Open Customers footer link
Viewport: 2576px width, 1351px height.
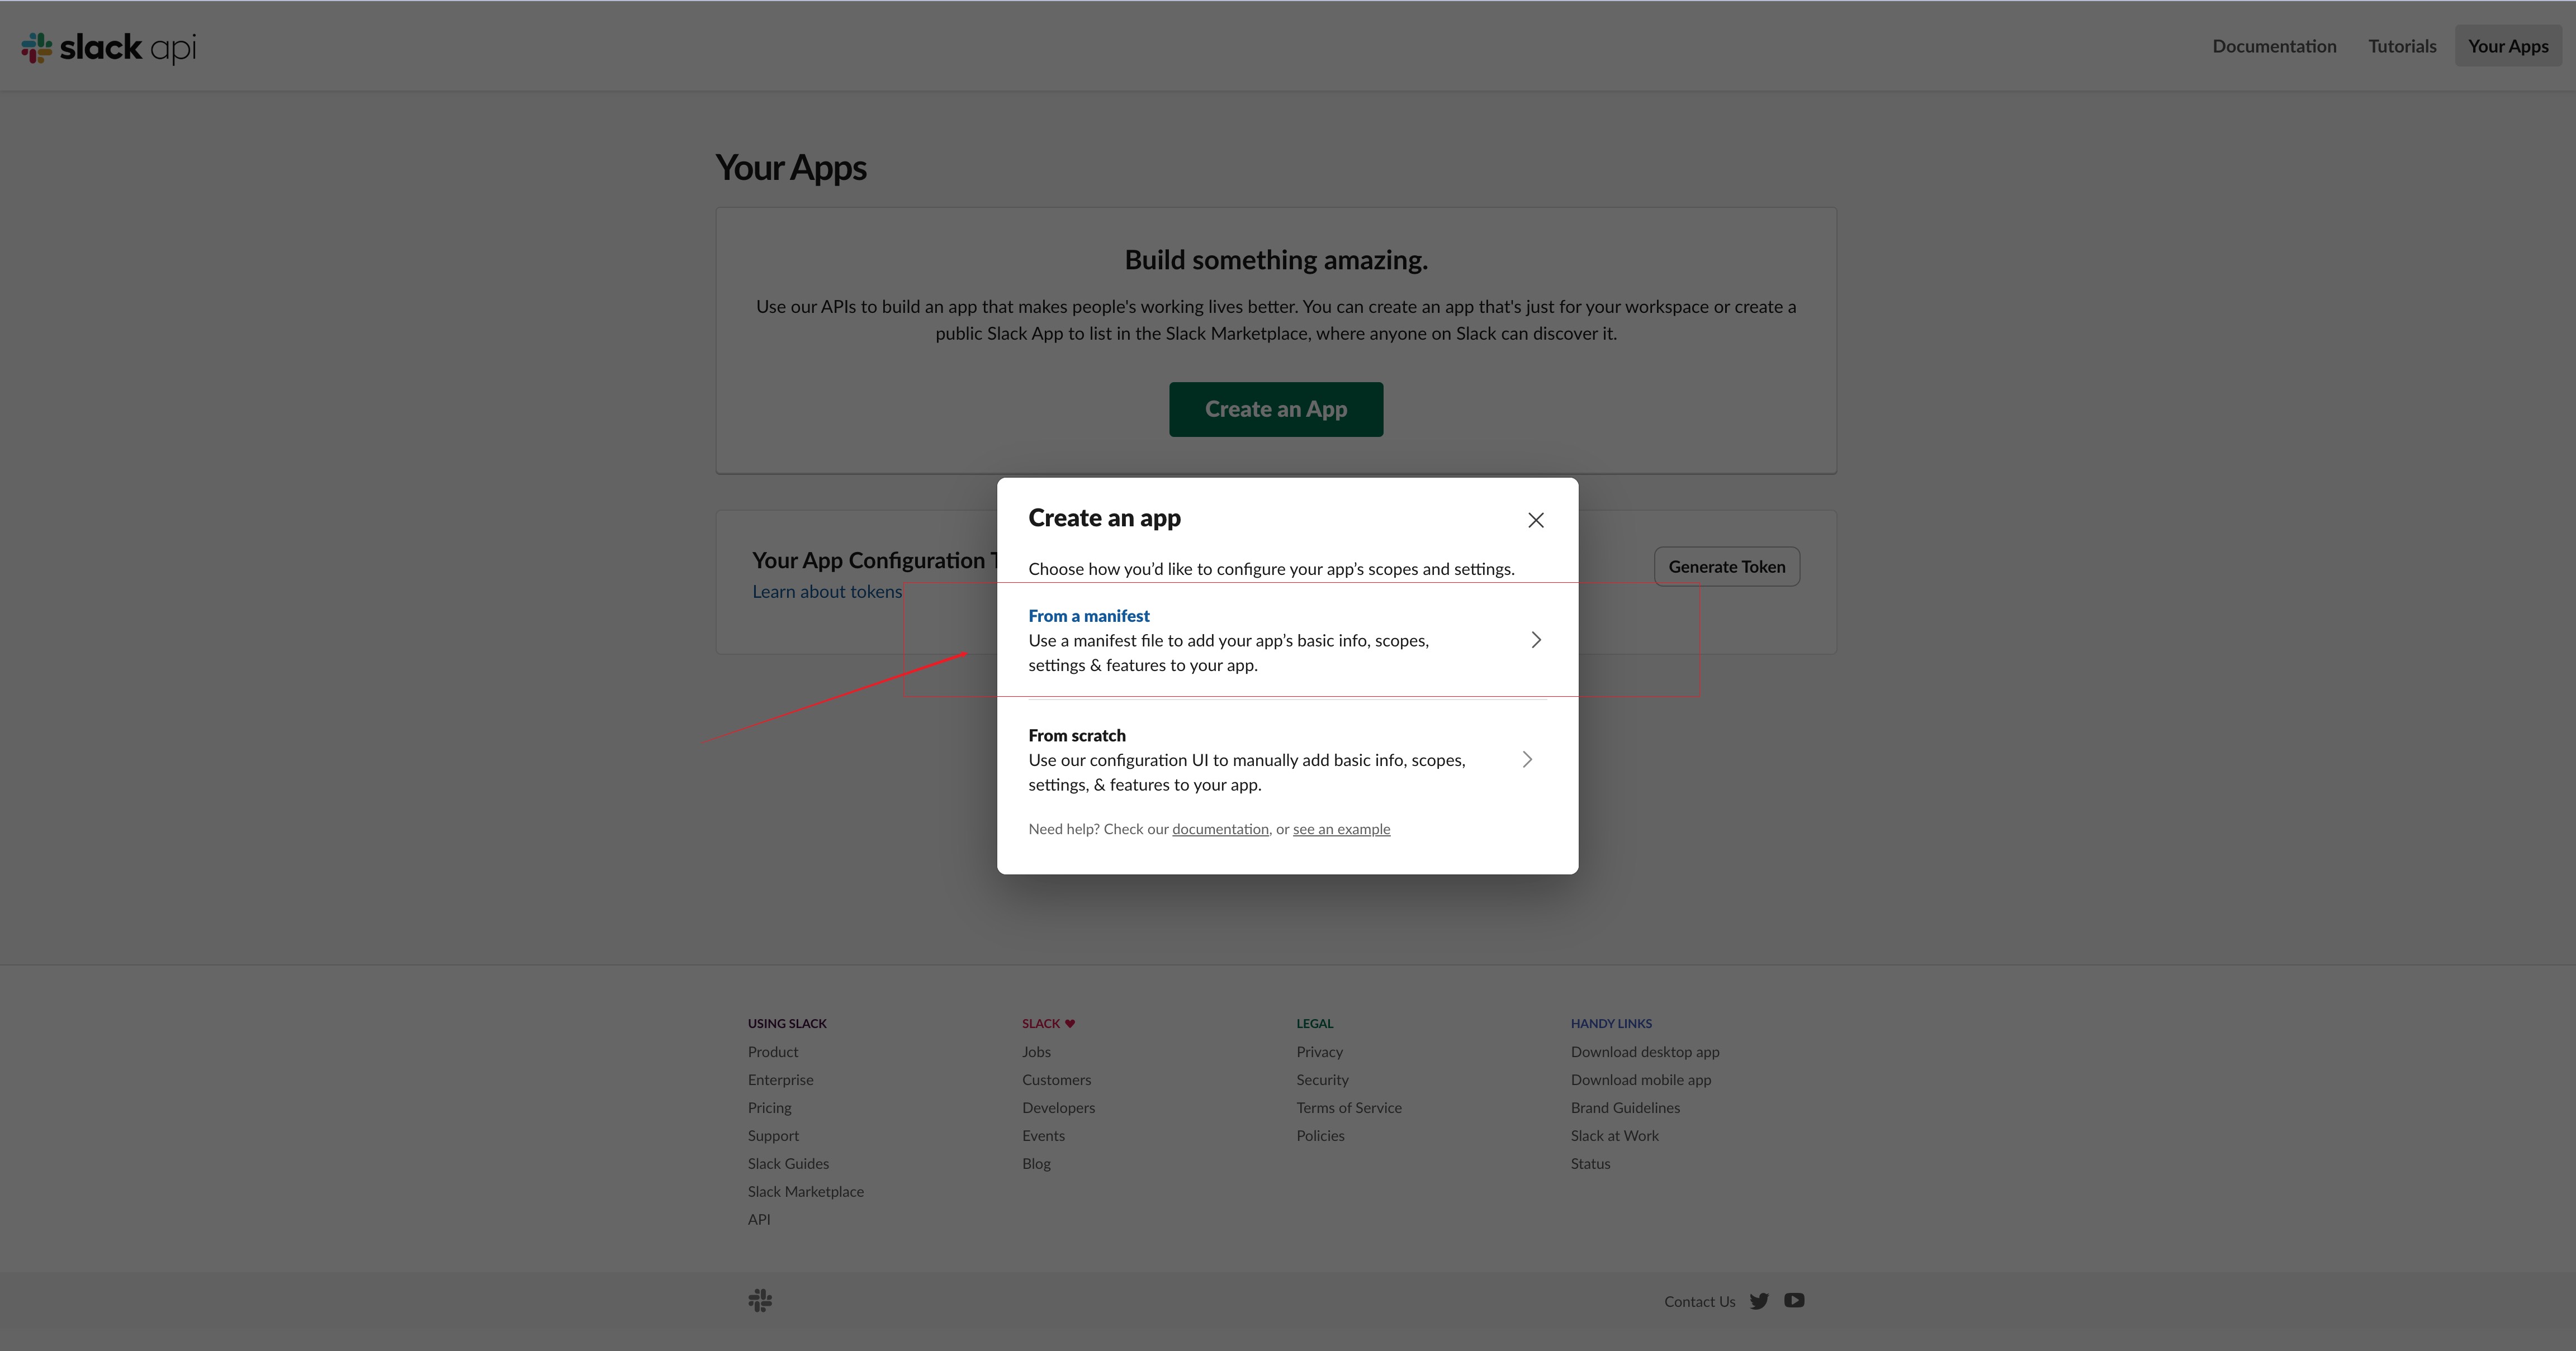(x=1056, y=1080)
